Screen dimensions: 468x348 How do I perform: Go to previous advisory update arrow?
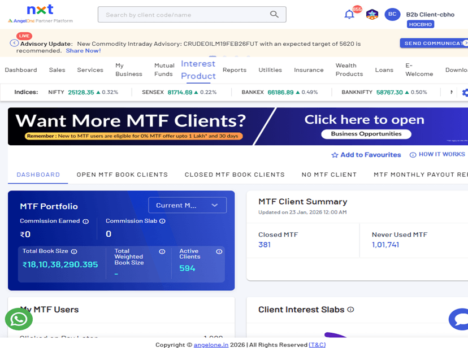(x=14, y=43)
